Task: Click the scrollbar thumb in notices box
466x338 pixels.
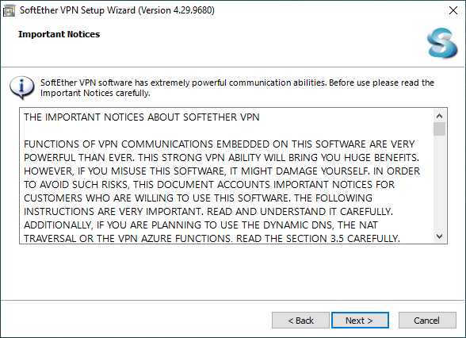Action: click(x=439, y=129)
